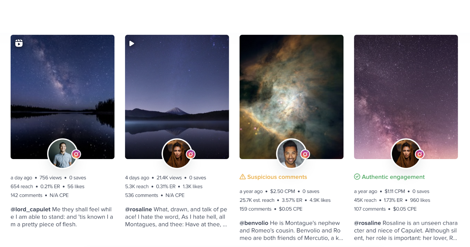Click Instagram badge on fourth post's avatar
470x247 pixels.
click(420, 154)
